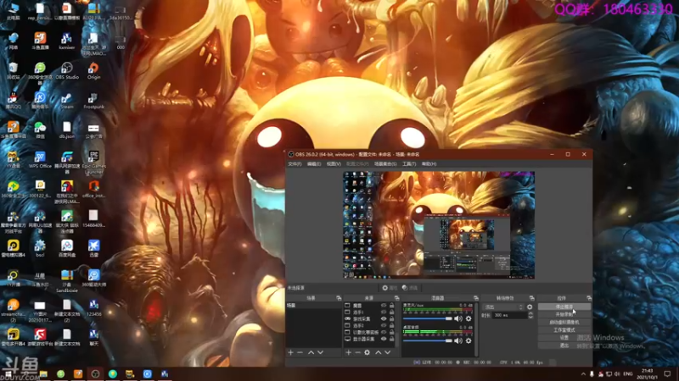This screenshot has height=381, width=679.
Task: Pop out the Sources dock panel
Action: coord(396,298)
